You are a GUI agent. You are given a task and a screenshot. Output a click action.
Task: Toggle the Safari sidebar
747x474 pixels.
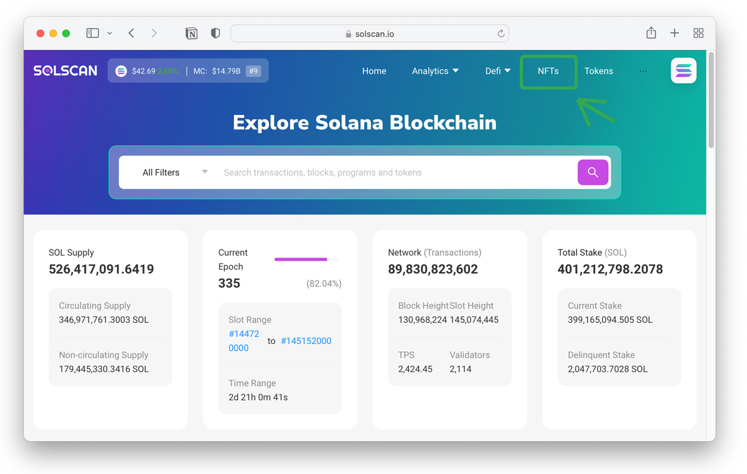pyautogui.click(x=93, y=33)
